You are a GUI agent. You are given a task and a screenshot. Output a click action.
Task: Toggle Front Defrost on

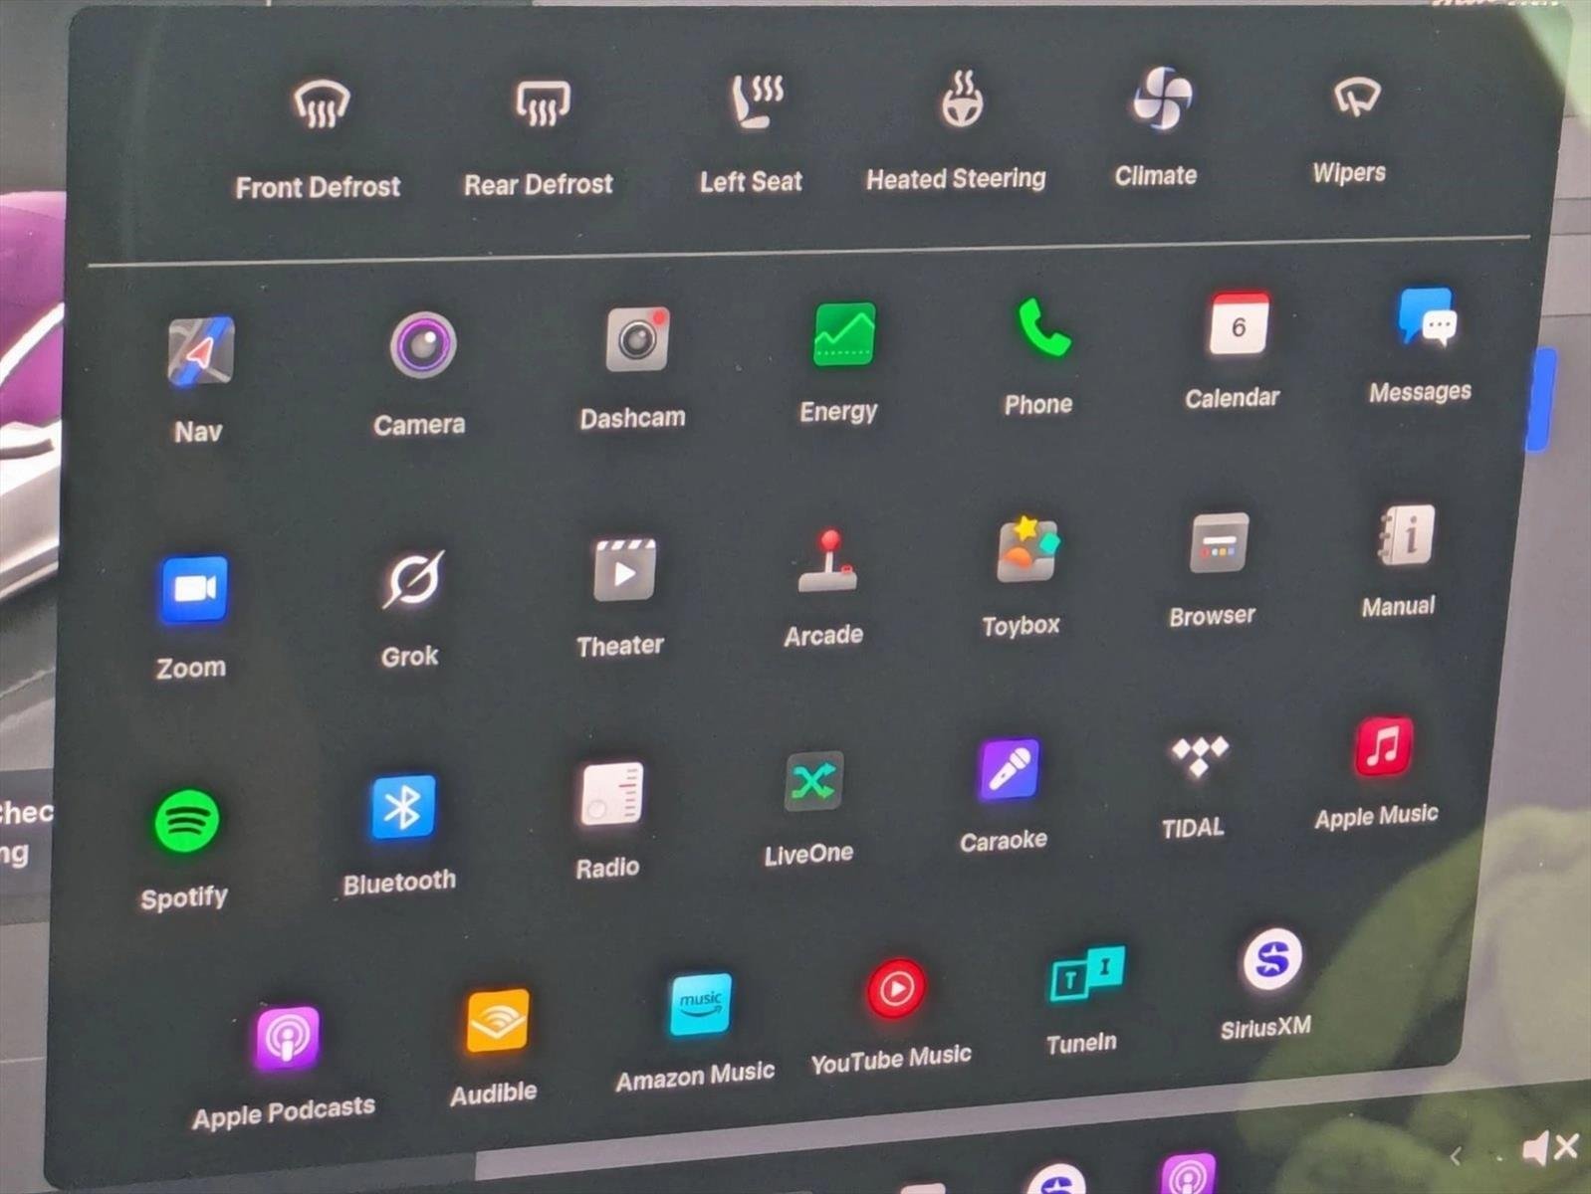(321, 105)
